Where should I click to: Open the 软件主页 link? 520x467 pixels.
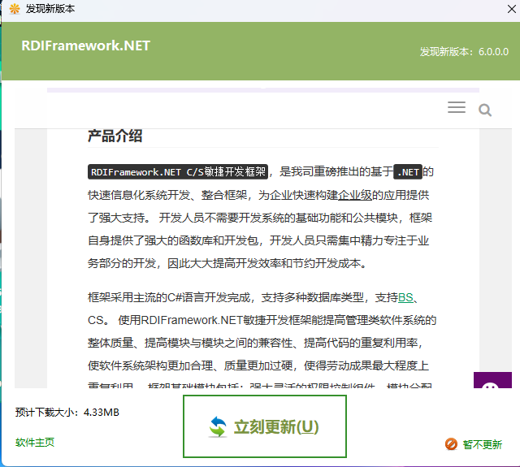[35, 443]
